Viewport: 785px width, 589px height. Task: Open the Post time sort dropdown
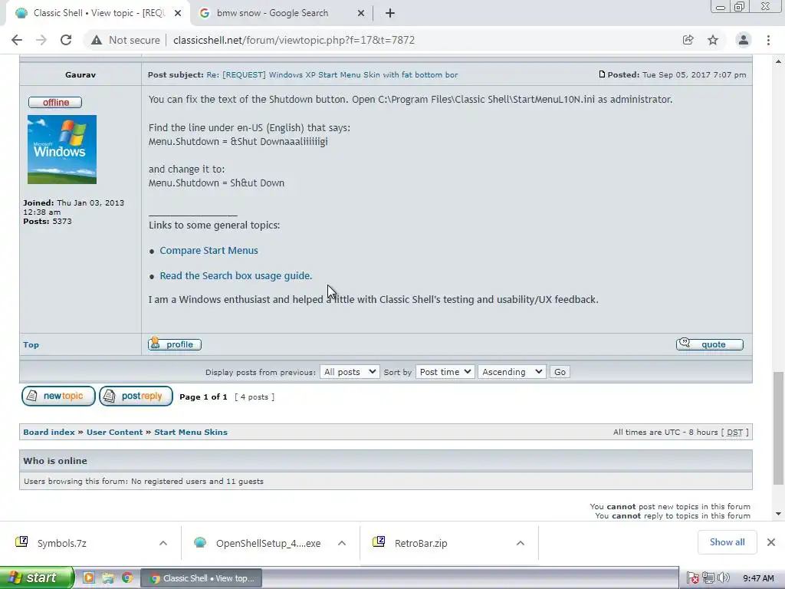click(x=445, y=372)
